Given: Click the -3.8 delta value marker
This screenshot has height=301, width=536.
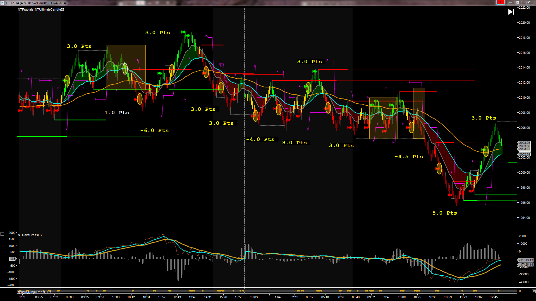Looking at the screenshot, I should click(13, 259).
